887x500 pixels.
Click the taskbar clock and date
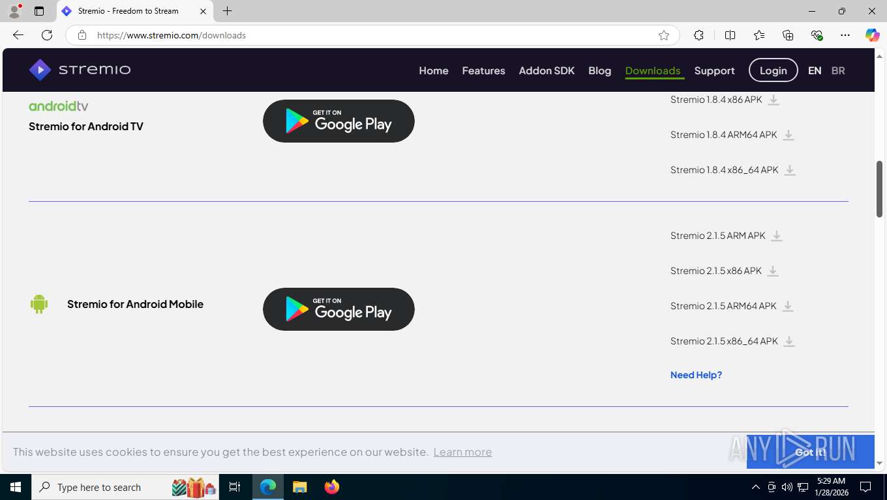pos(831,487)
